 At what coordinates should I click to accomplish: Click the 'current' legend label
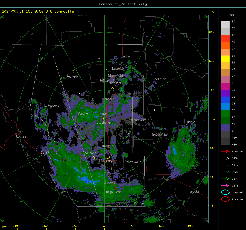click(238, 192)
